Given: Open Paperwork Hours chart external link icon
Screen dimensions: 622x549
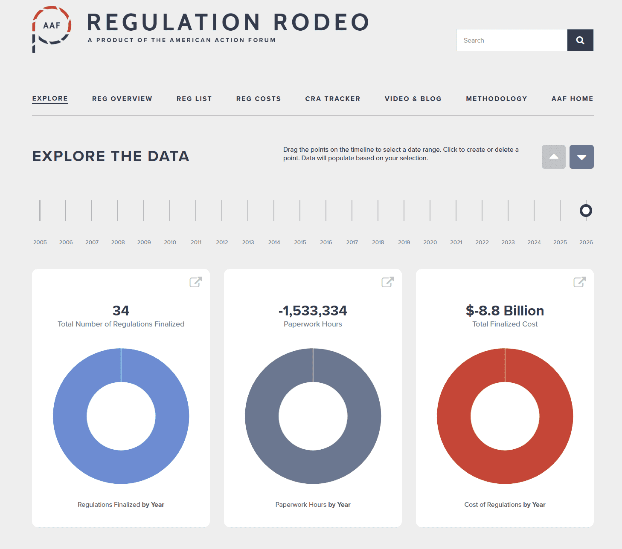Looking at the screenshot, I should pyautogui.click(x=387, y=282).
